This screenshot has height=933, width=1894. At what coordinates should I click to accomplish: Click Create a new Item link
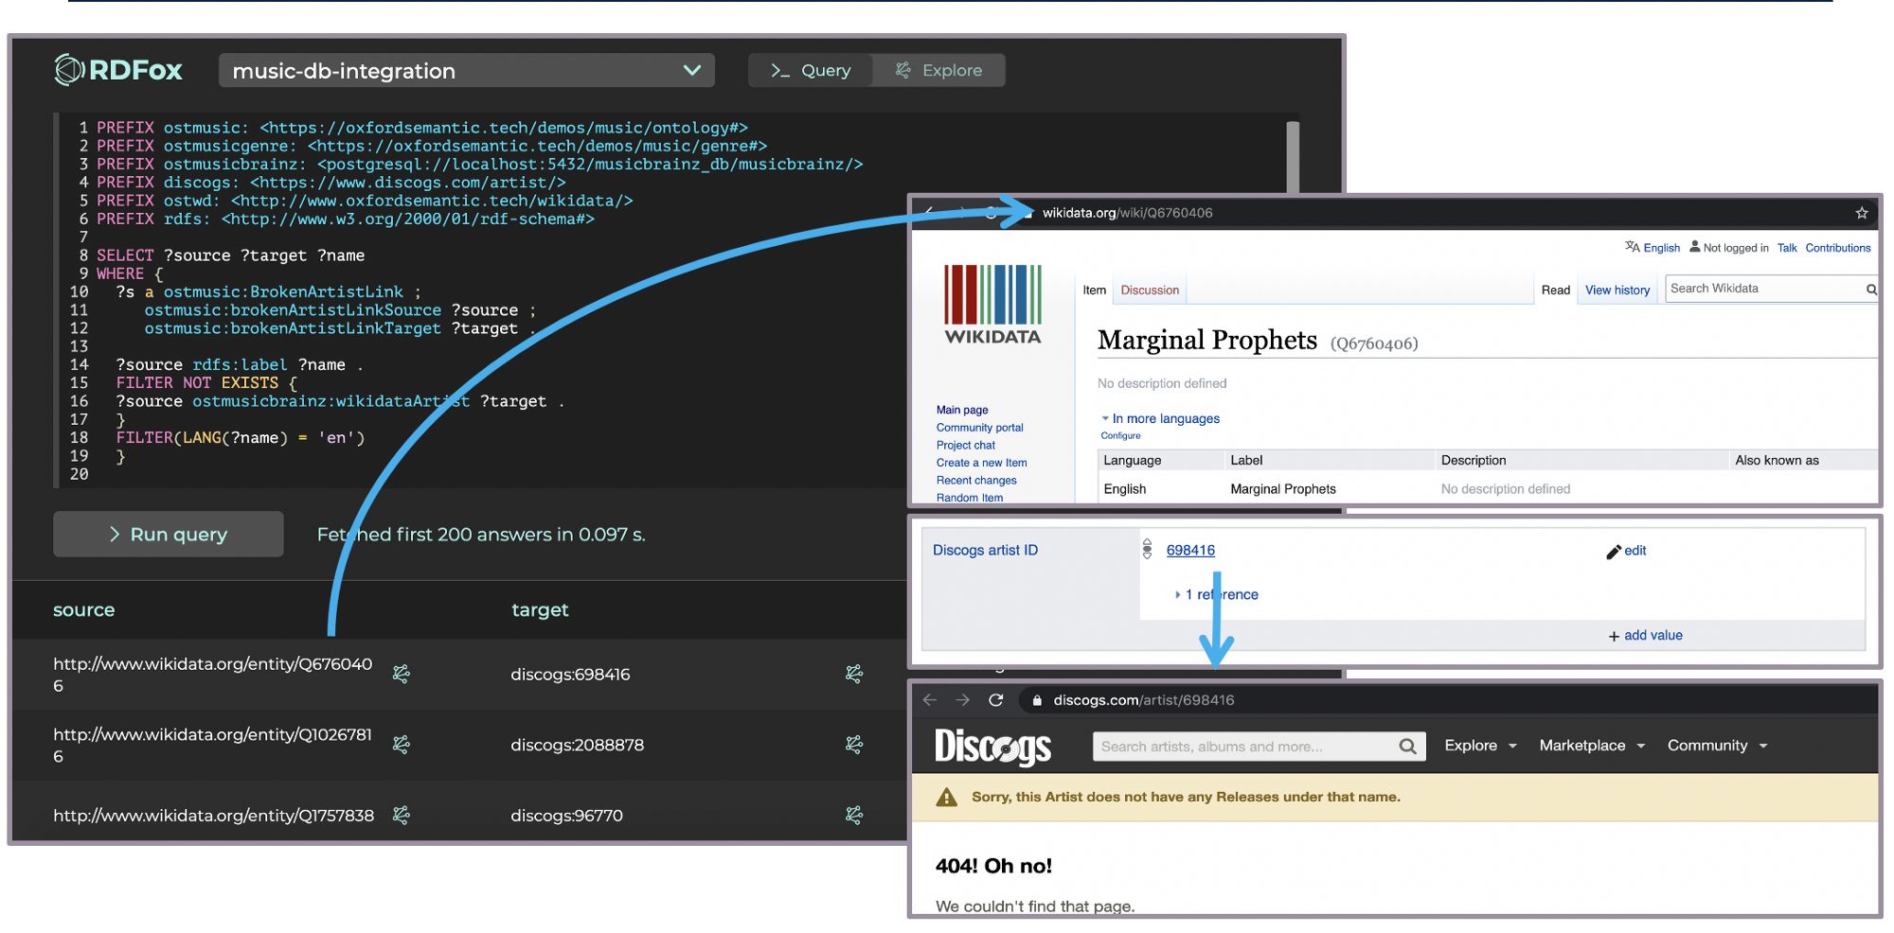click(x=982, y=463)
